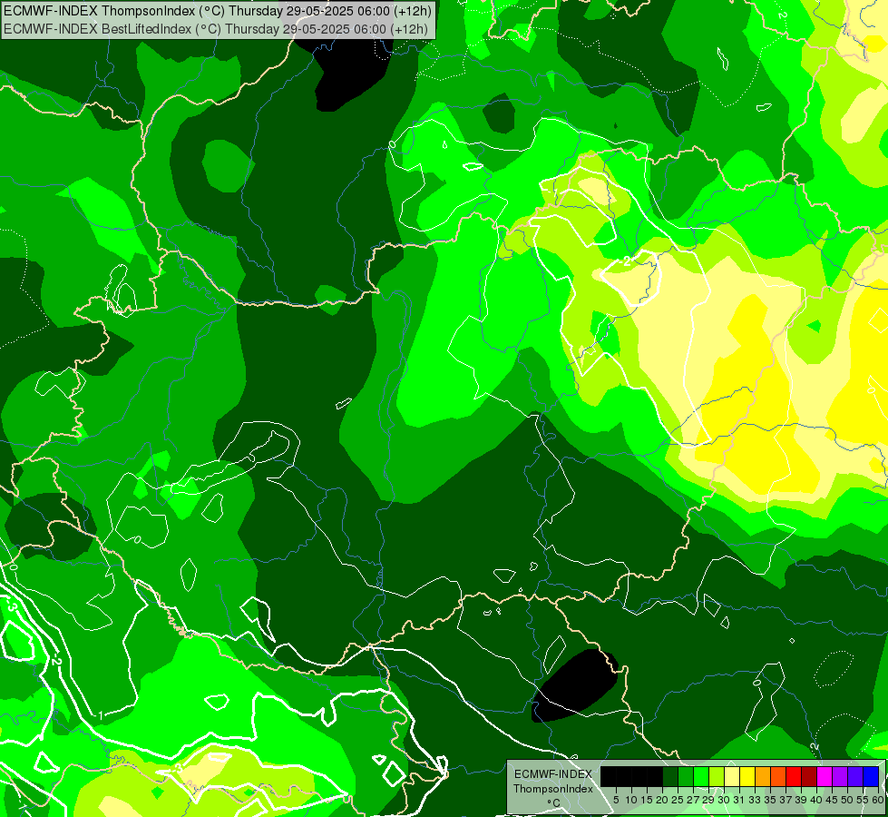Pick the magenta 40–45 legend swatch
Viewport: 888px width, 817px height.
point(825,776)
